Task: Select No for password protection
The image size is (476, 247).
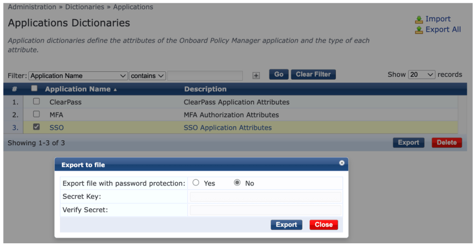Action: 237,183
